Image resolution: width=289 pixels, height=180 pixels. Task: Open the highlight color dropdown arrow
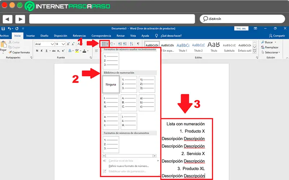point(81,51)
